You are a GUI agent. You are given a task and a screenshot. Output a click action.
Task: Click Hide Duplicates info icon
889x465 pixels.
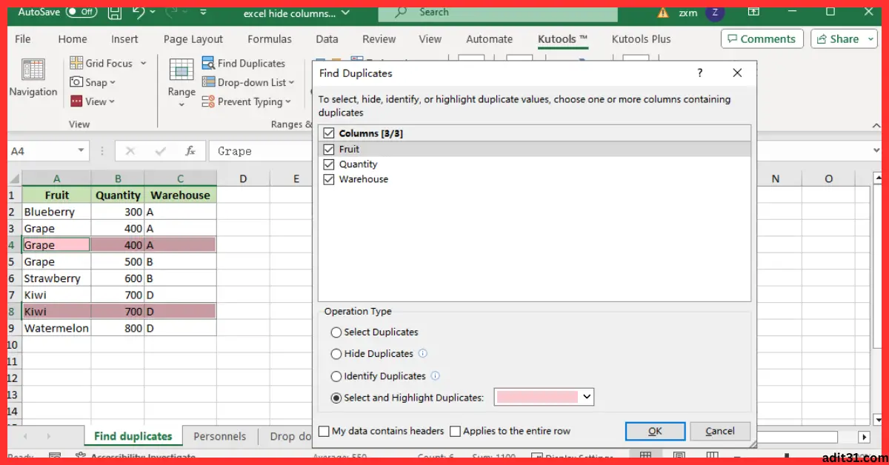pyautogui.click(x=423, y=353)
